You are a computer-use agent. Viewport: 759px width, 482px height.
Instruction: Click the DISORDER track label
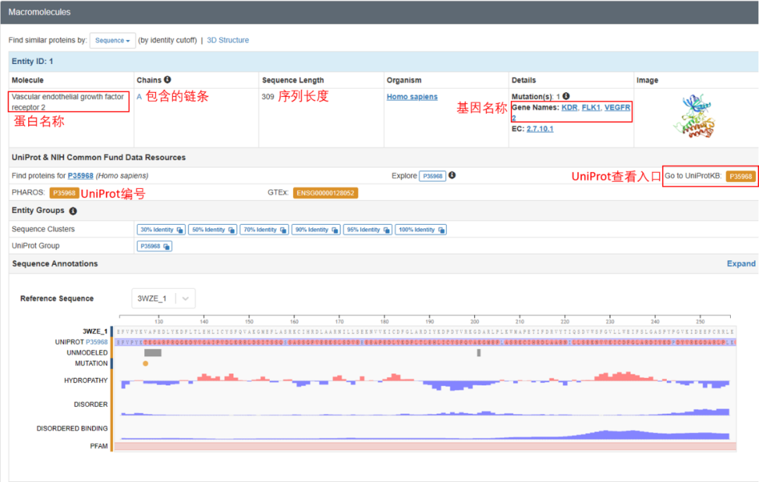pos(91,405)
